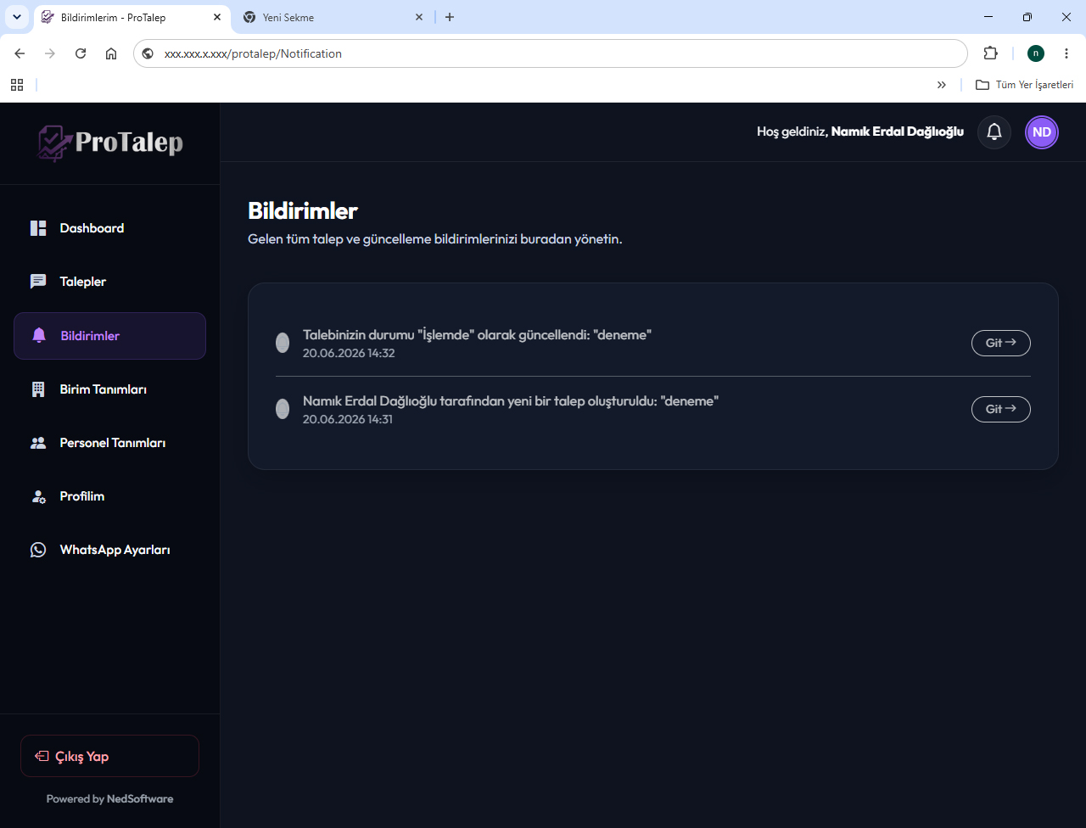Click the site info icon in address bar

(x=148, y=53)
